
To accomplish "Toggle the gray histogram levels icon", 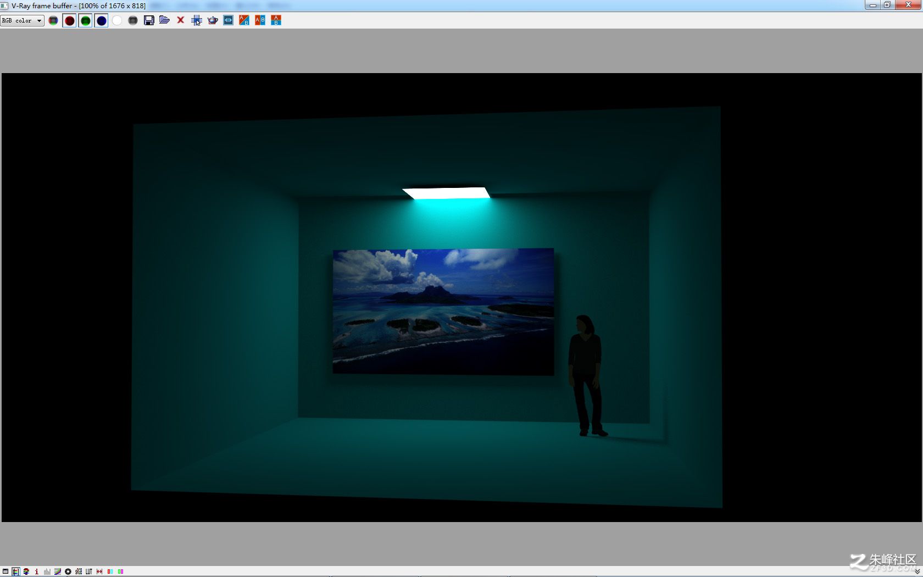I will tap(47, 572).
